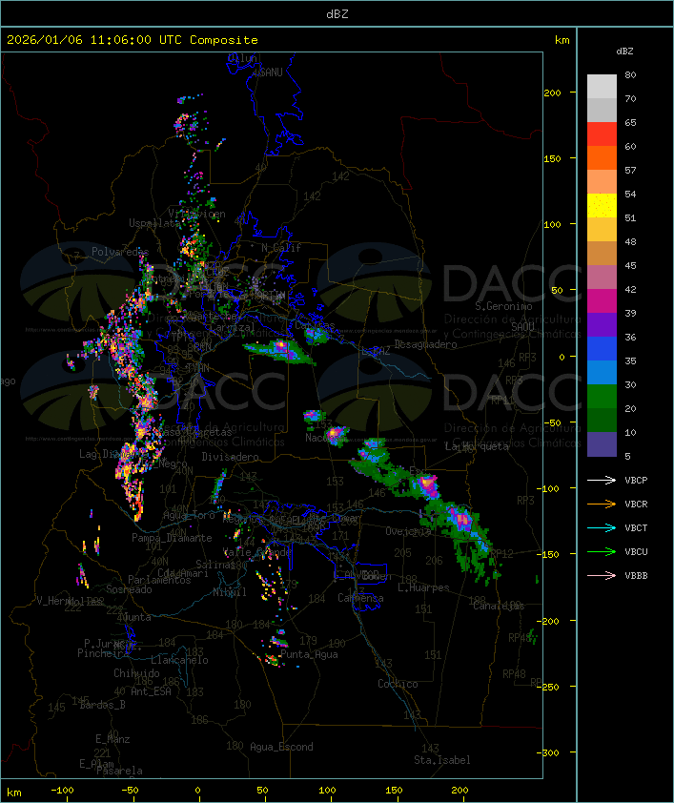This screenshot has width=674, height=803.
Task: Click the Desaguadero place label
Action: (x=425, y=344)
